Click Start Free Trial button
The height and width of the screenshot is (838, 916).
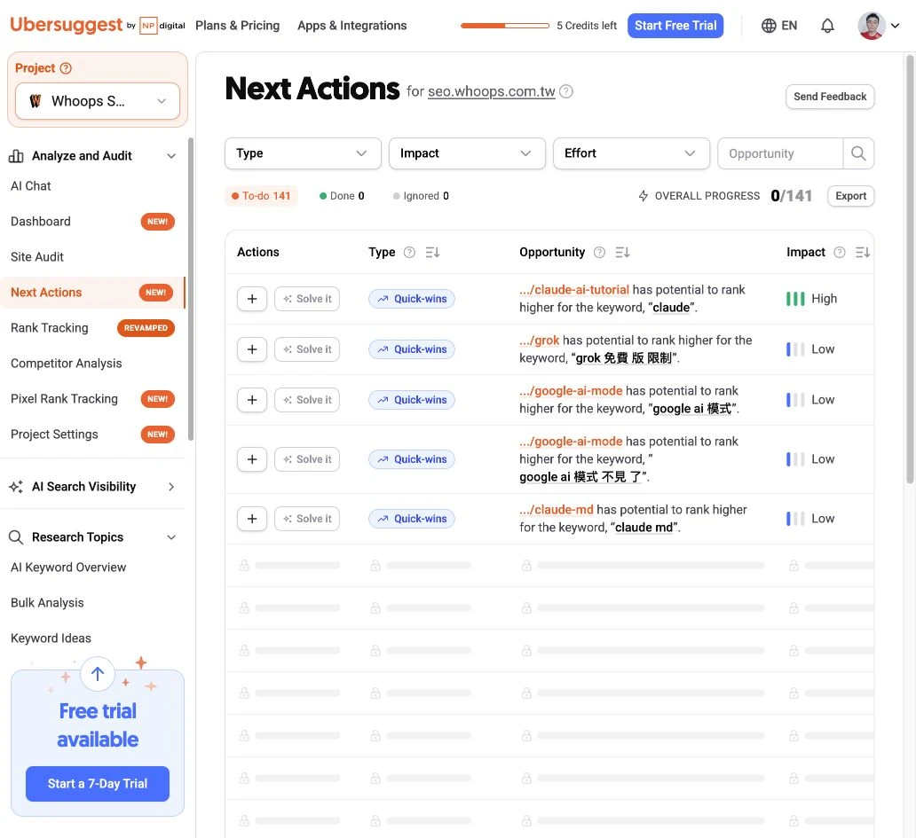(675, 26)
